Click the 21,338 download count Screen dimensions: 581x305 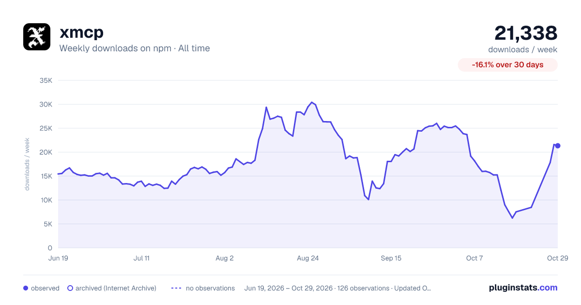click(526, 33)
